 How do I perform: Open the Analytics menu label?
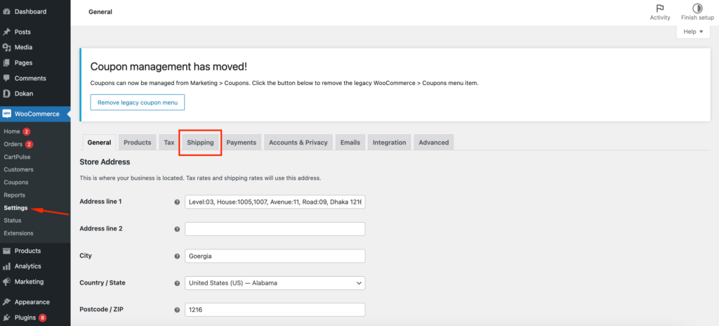click(x=27, y=266)
